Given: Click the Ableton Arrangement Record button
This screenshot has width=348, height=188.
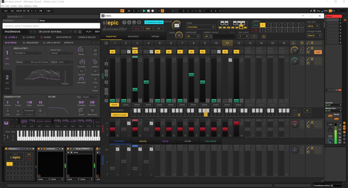Looking at the screenshot, I should tap(153, 11).
